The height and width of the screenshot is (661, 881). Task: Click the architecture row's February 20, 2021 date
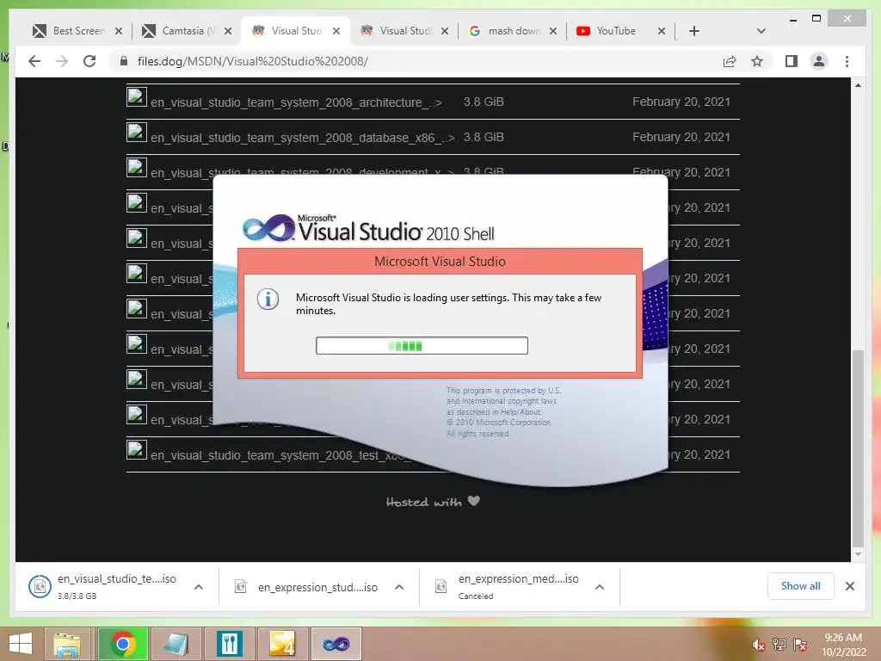681,102
